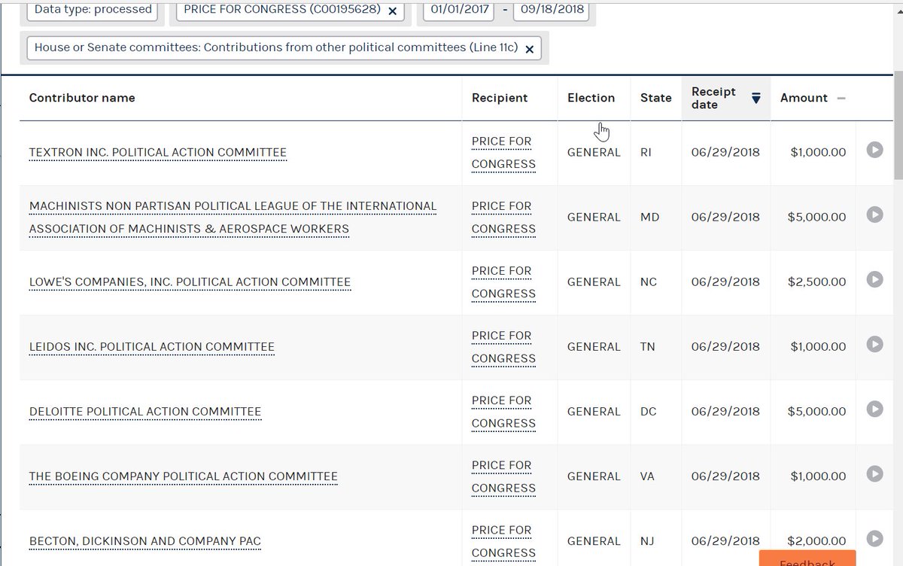Expand details for the Lowe's Companies row
This screenshot has width=903, height=566.
coord(874,279)
